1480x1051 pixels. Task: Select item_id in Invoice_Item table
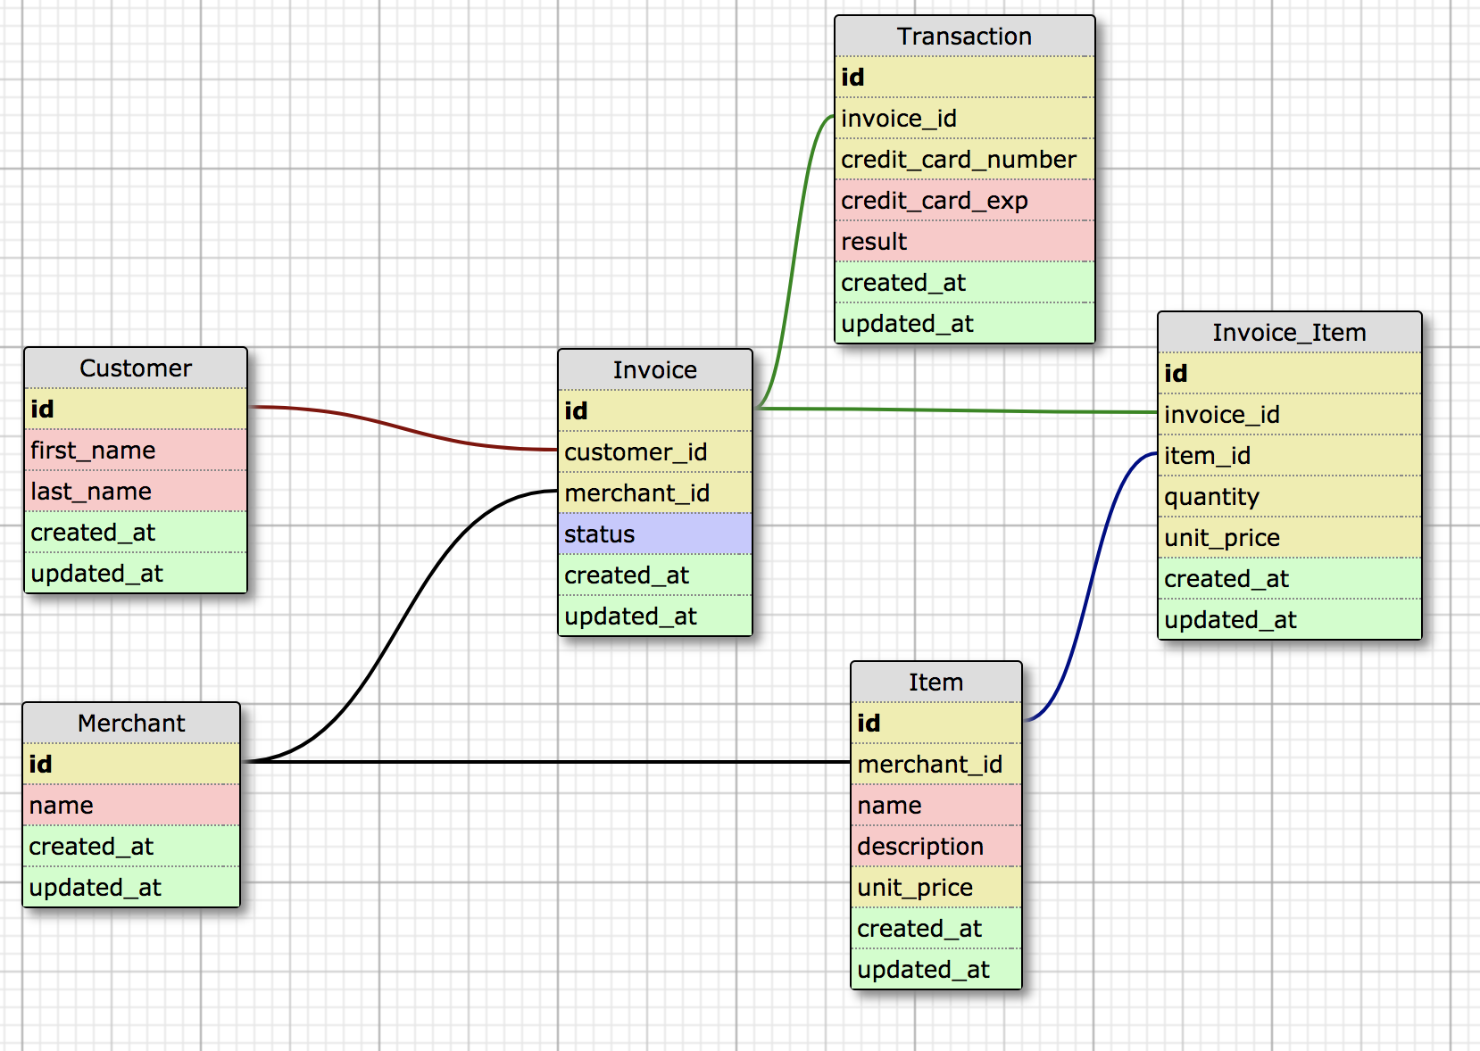click(1290, 456)
